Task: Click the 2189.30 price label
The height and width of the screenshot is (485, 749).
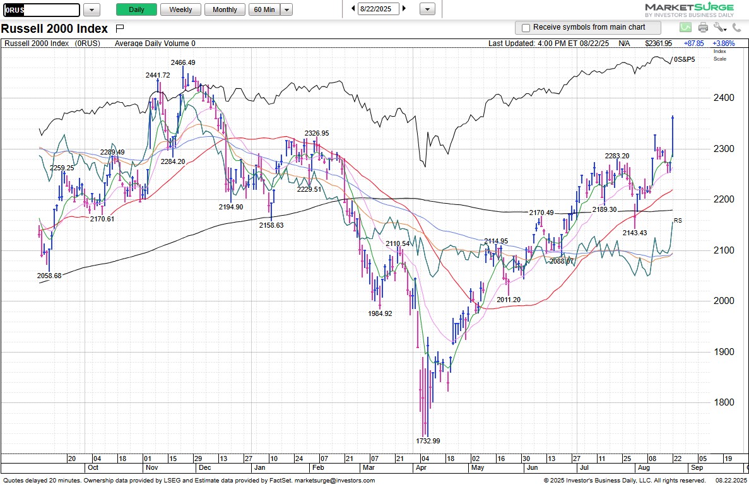Action: (605, 209)
